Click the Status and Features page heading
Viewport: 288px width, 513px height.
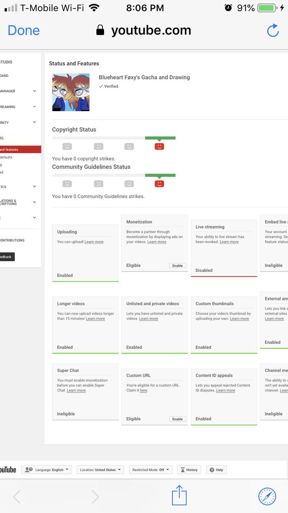(x=74, y=63)
